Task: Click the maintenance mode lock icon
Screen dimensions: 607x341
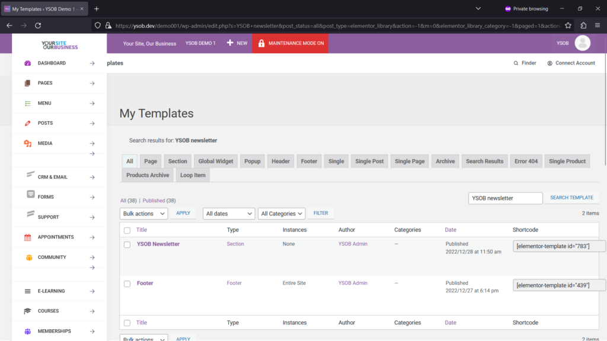Action: [x=261, y=43]
